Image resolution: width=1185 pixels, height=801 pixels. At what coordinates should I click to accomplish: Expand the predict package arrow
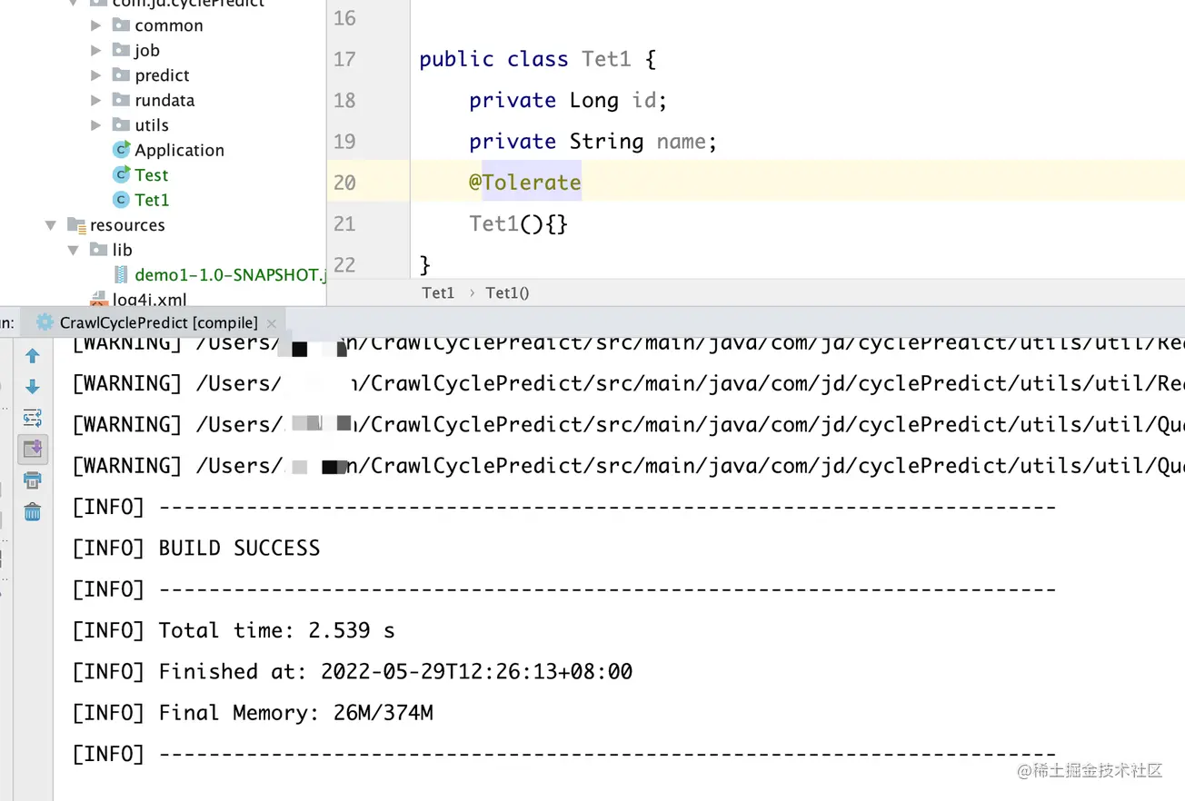tap(96, 75)
